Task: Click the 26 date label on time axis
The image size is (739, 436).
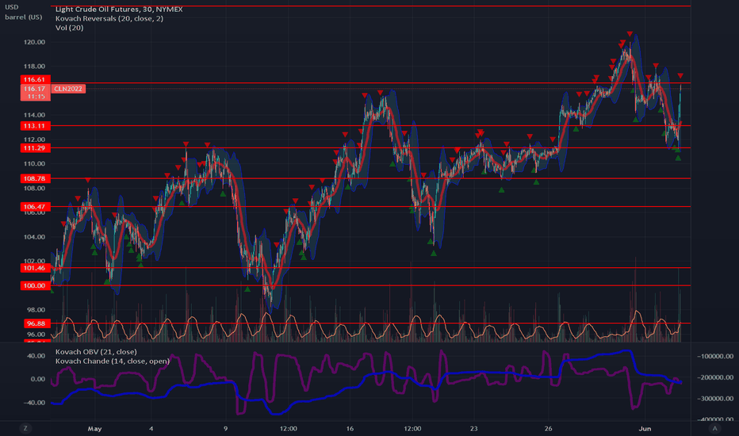Action: click(x=548, y=428)
